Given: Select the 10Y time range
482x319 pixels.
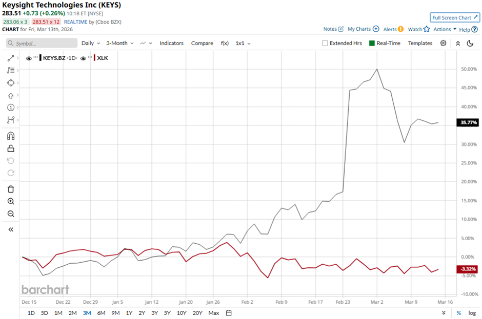Looking at the screenshot, I should coord(182,313).
